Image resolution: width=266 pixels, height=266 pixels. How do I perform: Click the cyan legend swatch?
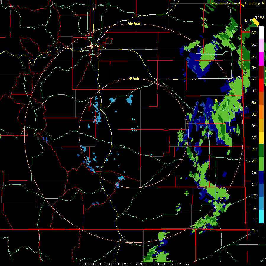tap(261, 217)
